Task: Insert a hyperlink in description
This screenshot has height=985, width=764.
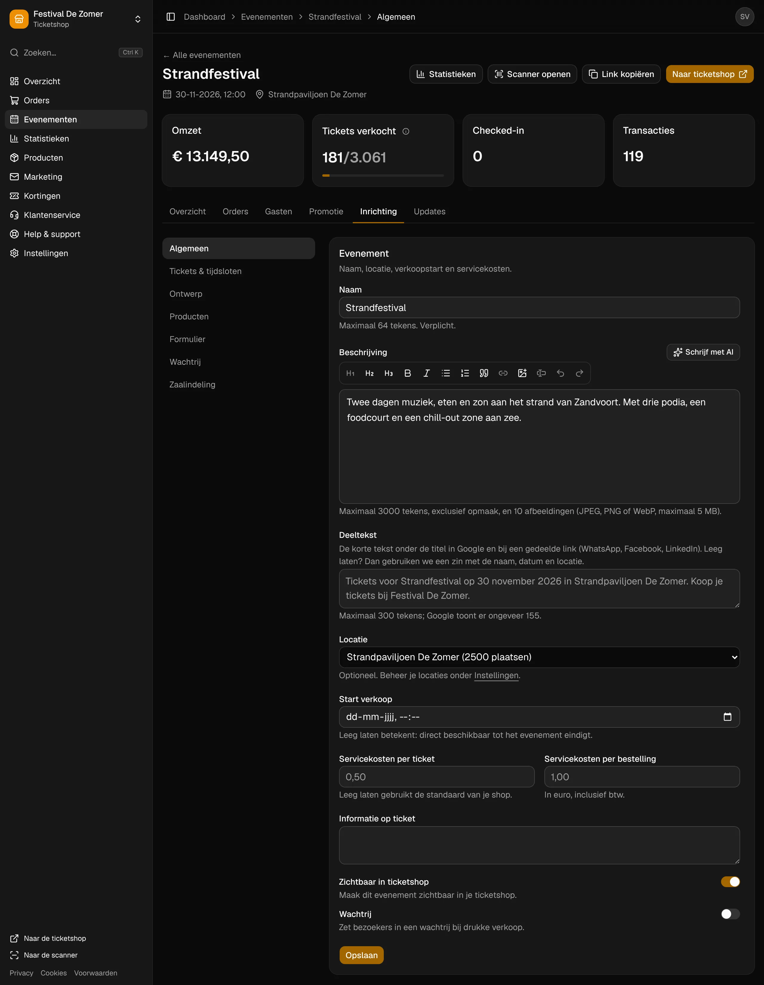Action: point(503,373)
